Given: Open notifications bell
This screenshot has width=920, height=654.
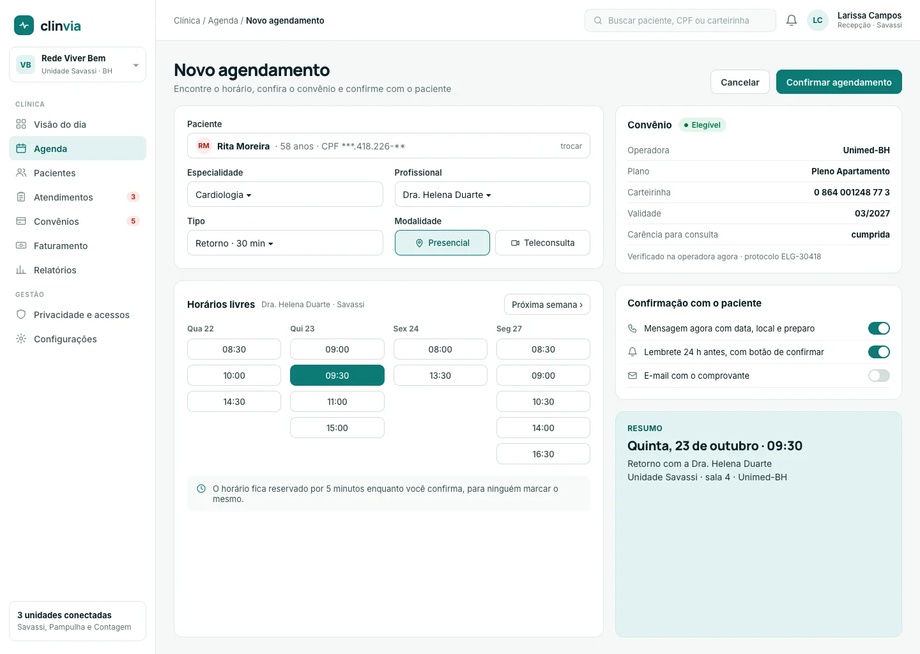Looking at the screenshot, I should (x=792, y=20).
